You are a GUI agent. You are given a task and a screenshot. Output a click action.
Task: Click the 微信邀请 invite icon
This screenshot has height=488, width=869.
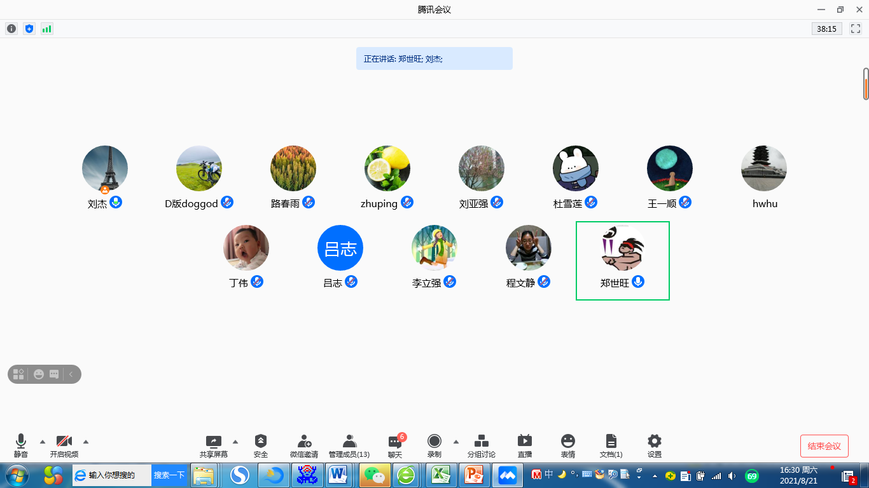coord(304,442)
